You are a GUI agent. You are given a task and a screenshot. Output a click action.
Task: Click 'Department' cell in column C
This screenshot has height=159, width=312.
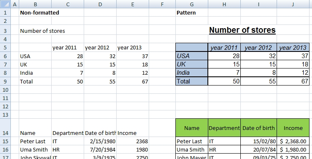point(67,128)
